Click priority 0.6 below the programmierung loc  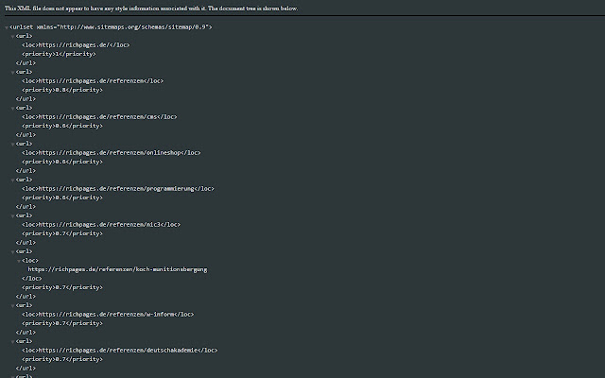62,198
